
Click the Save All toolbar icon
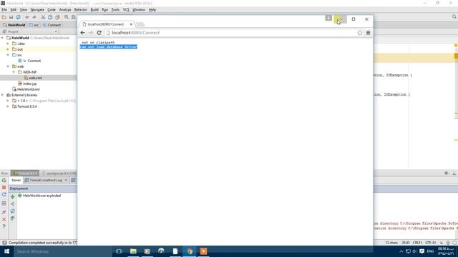click(x=11, y=17)
